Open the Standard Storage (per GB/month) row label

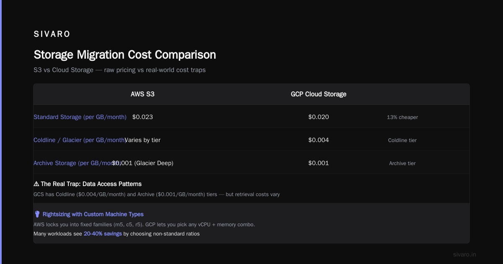pyautogui.click(x=80, y=117)
